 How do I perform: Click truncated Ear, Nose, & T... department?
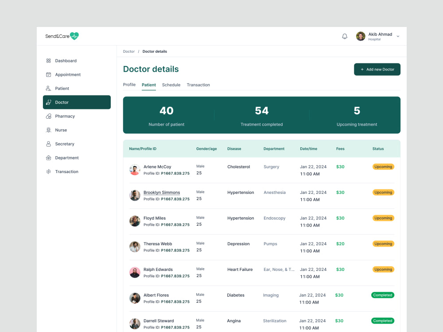click(279, 270)
